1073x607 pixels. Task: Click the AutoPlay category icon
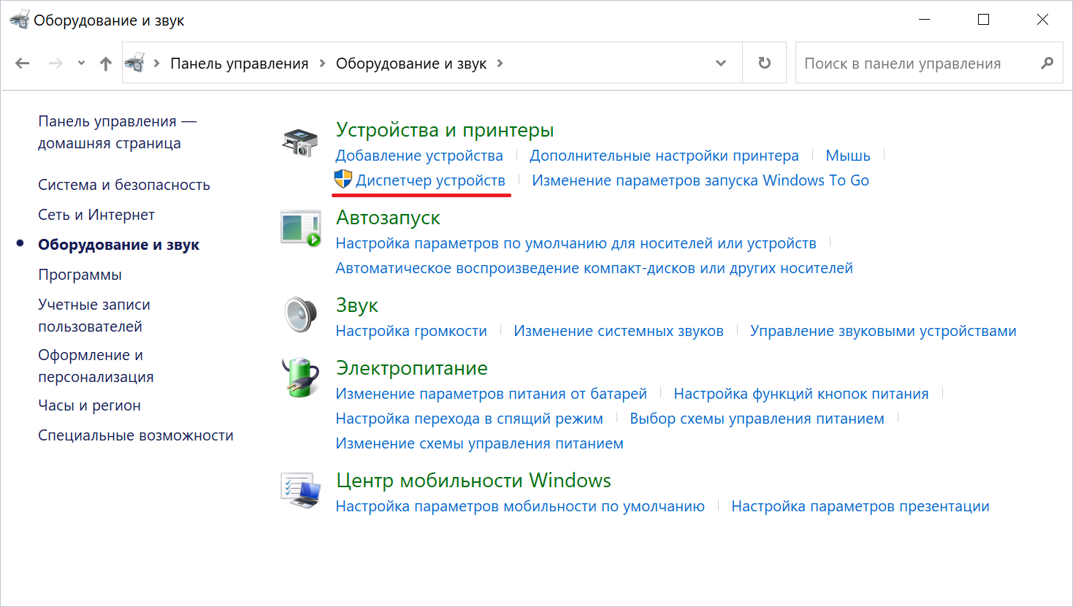[x=300, y=229]
